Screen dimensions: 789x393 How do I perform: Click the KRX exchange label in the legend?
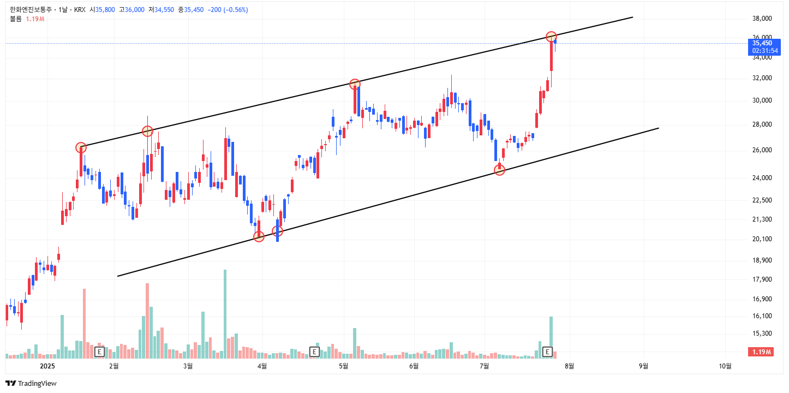point(81,10)
